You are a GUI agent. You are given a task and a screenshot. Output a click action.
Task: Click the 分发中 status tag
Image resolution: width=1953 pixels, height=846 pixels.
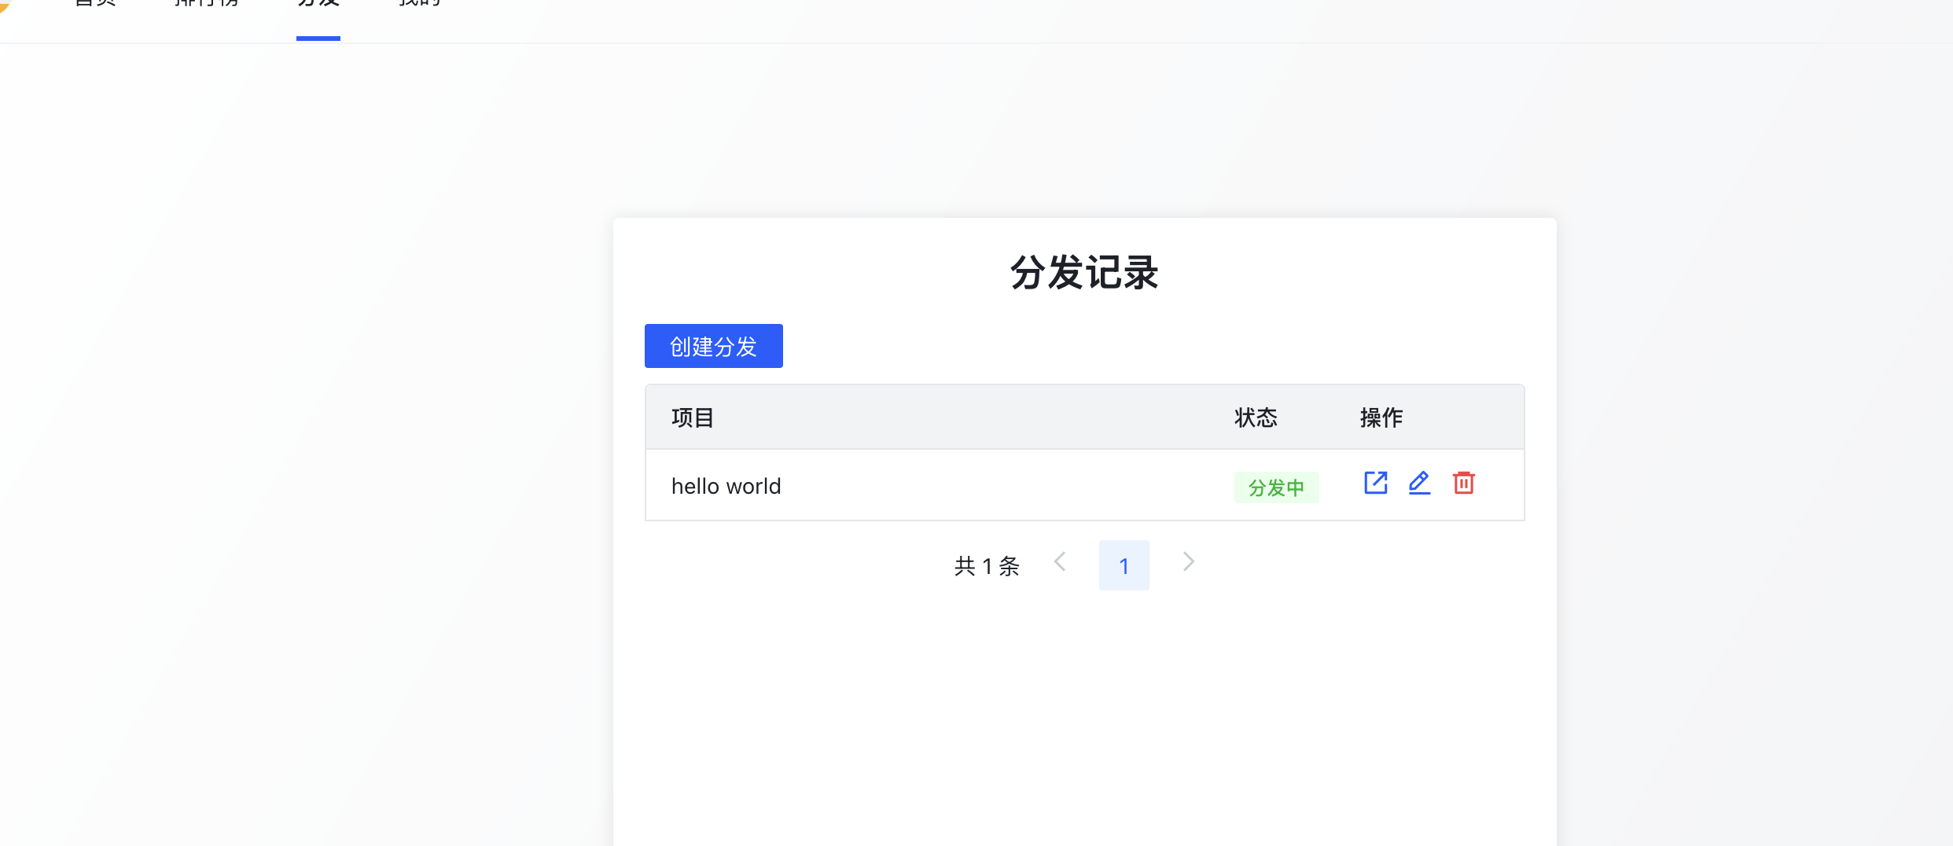pos(1276,487)
